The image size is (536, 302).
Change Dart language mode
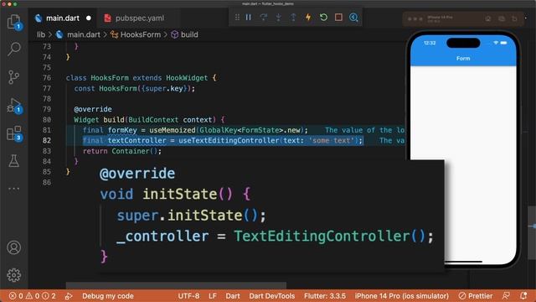point(233,296)
